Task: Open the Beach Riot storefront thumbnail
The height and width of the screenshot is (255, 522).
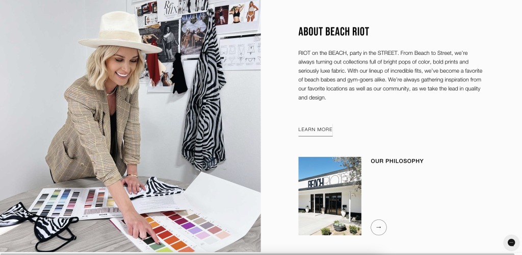Action: 330,196
